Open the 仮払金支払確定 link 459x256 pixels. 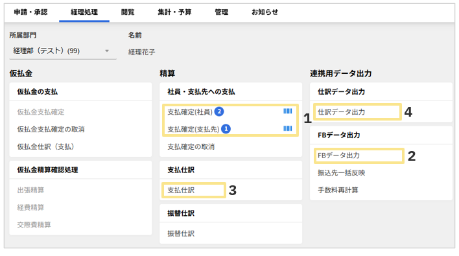(x=41, y=112)
